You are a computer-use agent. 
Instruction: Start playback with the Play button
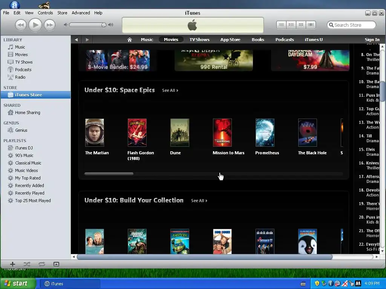pos(35,25)
